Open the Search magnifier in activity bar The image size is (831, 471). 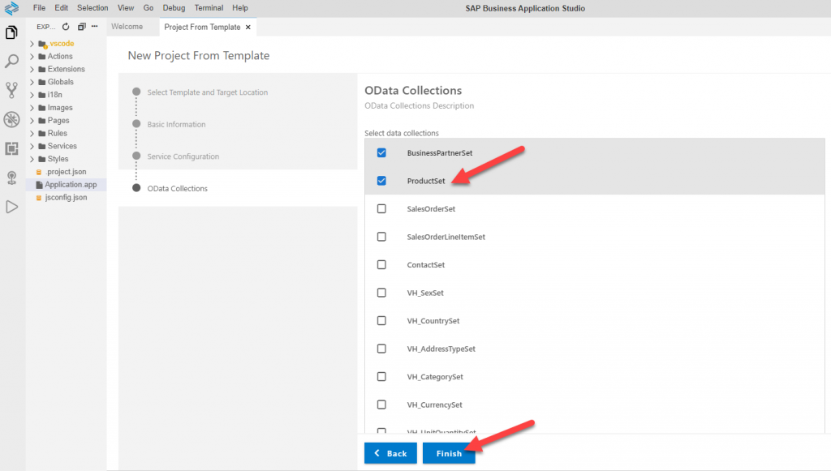[x=11, y=62]
